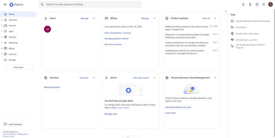
Task: Click Privacy Policy footer link
Action: coord(9,136)
